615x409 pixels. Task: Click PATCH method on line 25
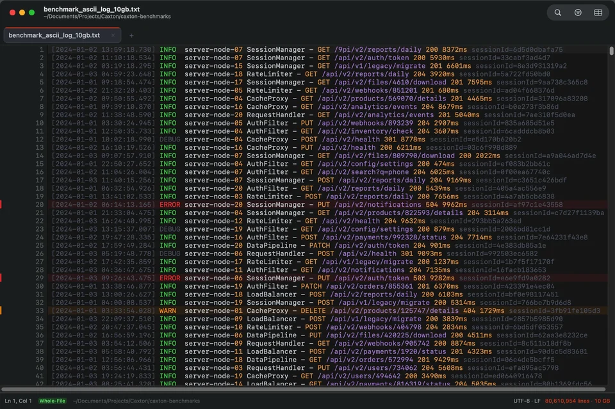[319, 246]
